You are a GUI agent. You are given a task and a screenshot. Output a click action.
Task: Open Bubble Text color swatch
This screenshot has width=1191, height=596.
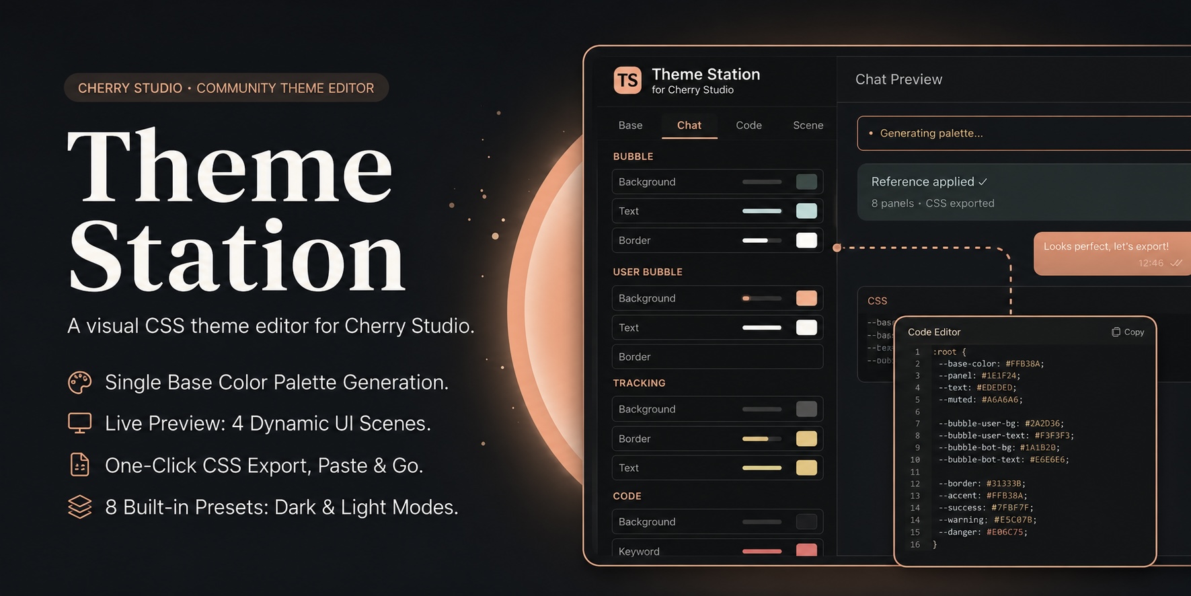[806, 211]
